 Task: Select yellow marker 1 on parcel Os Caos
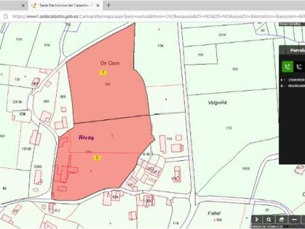point(103,73)
